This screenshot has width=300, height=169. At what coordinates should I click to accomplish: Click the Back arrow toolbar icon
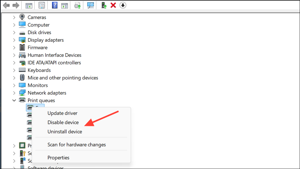tap(6, 5)
